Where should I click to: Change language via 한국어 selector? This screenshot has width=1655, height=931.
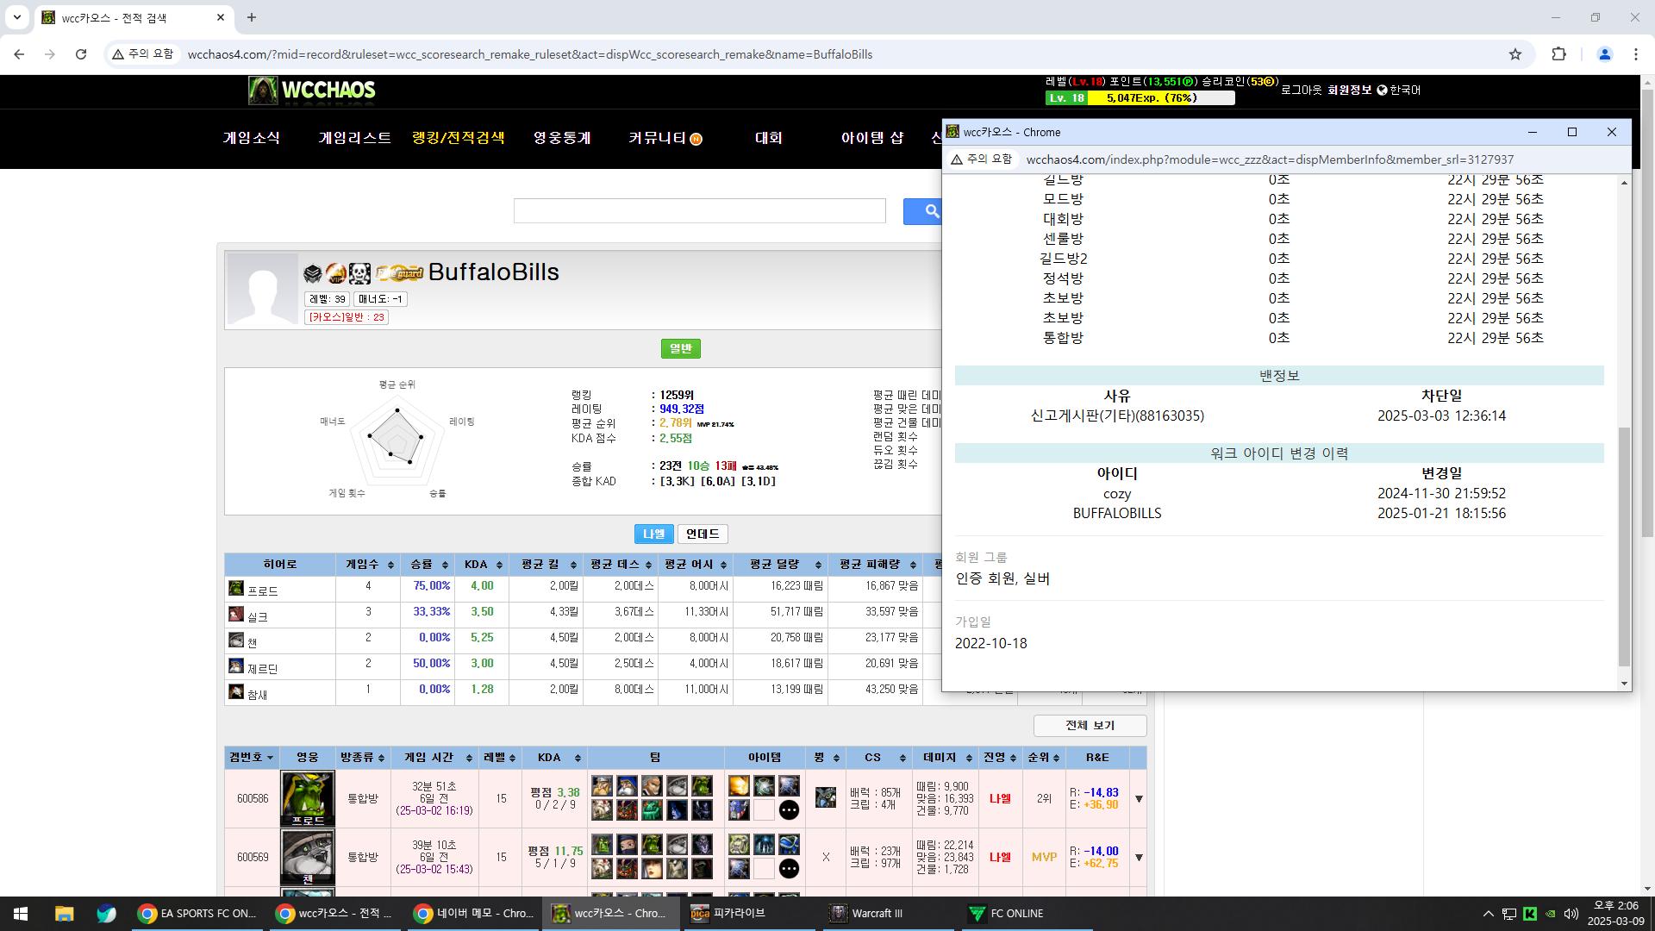tap(1398, 91)
